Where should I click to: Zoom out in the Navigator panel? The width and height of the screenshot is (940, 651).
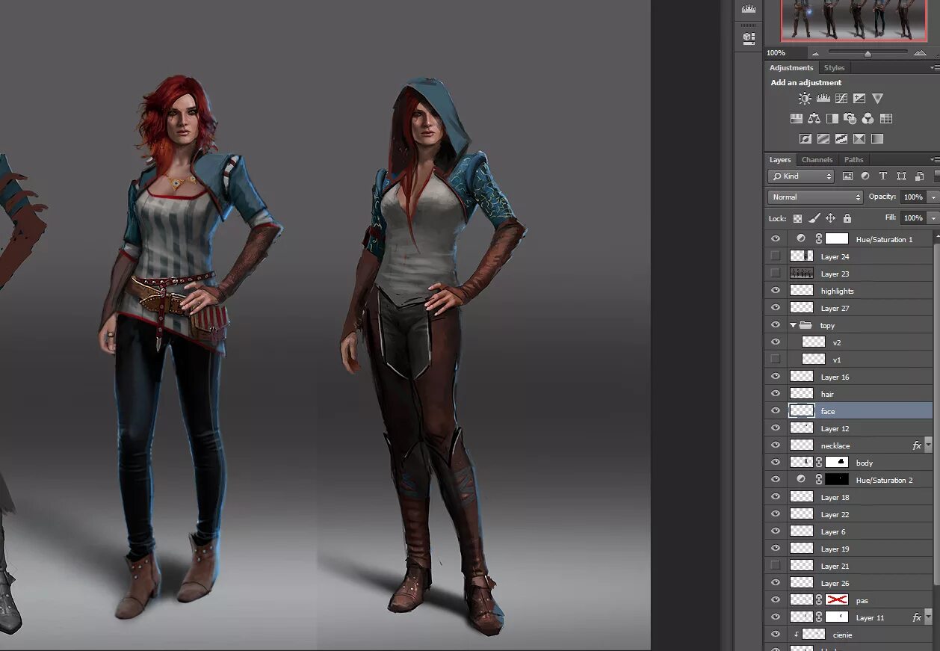(815, 53)
